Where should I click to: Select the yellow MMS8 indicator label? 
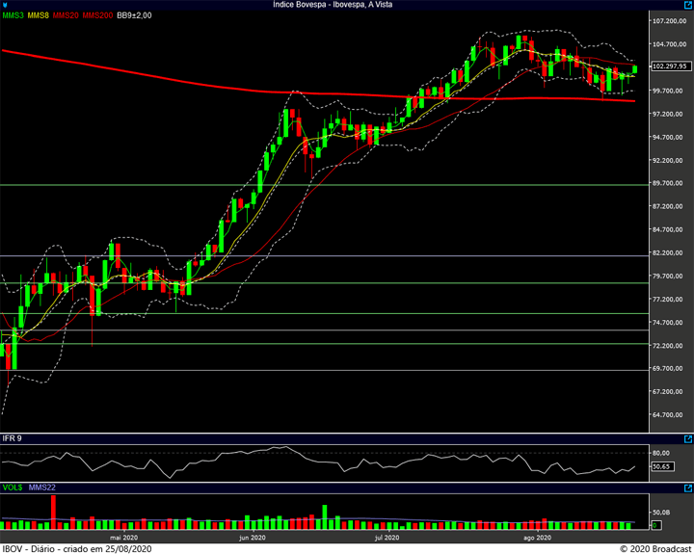coord(39,15)
